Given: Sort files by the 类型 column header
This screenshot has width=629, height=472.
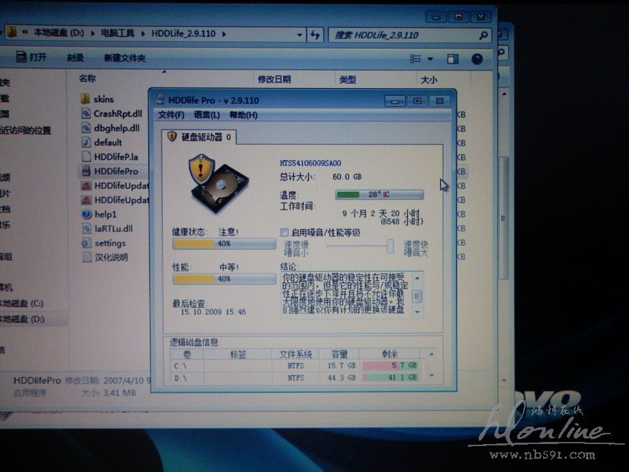Looking at the screenshot, I should 347,80.
